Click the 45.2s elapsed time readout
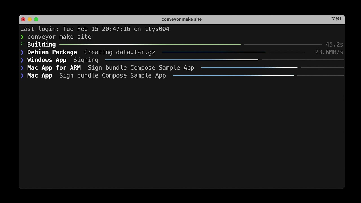This screenshot has height=203, width=361. [334, 45]
